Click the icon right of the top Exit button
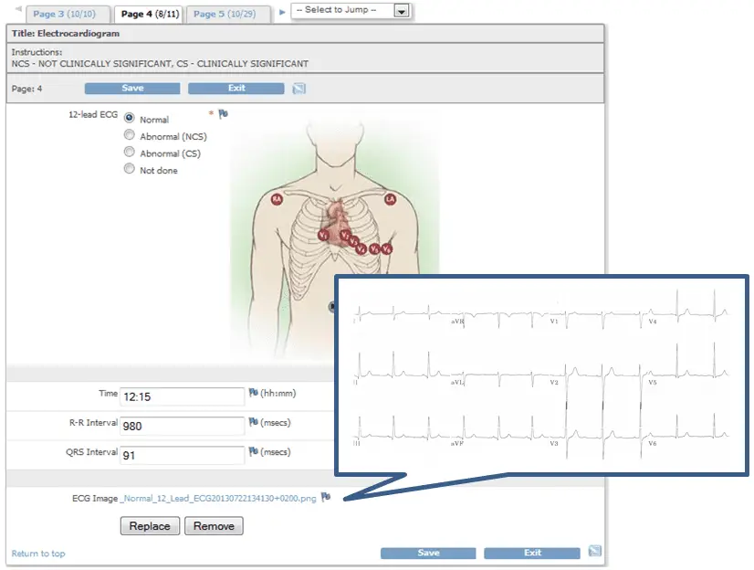Viewport: 754px width, 570px height. click(299, 89)
